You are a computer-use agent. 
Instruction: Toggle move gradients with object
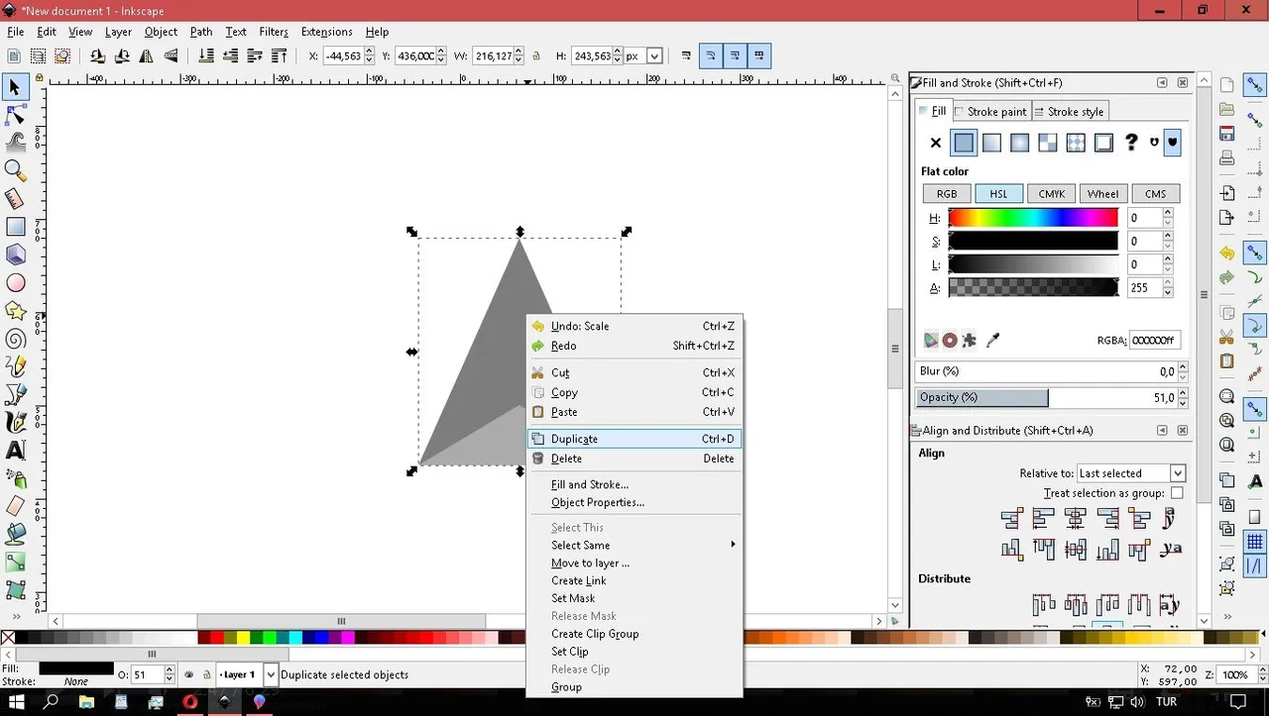pos(735,56)
